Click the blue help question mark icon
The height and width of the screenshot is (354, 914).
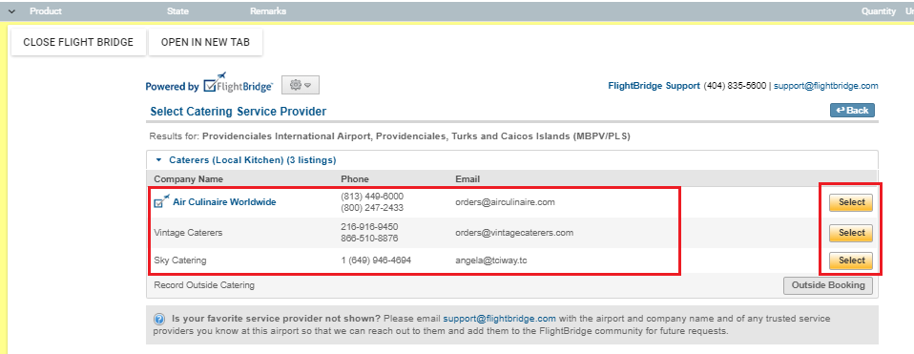click(159, 319)
